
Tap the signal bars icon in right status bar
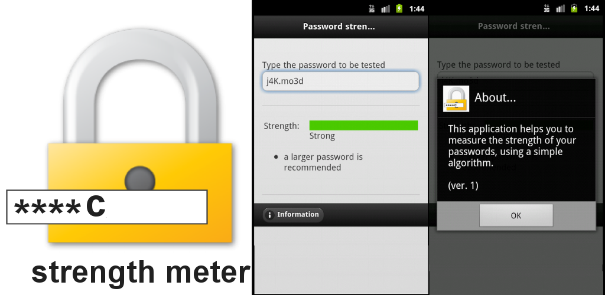point(561,8)
